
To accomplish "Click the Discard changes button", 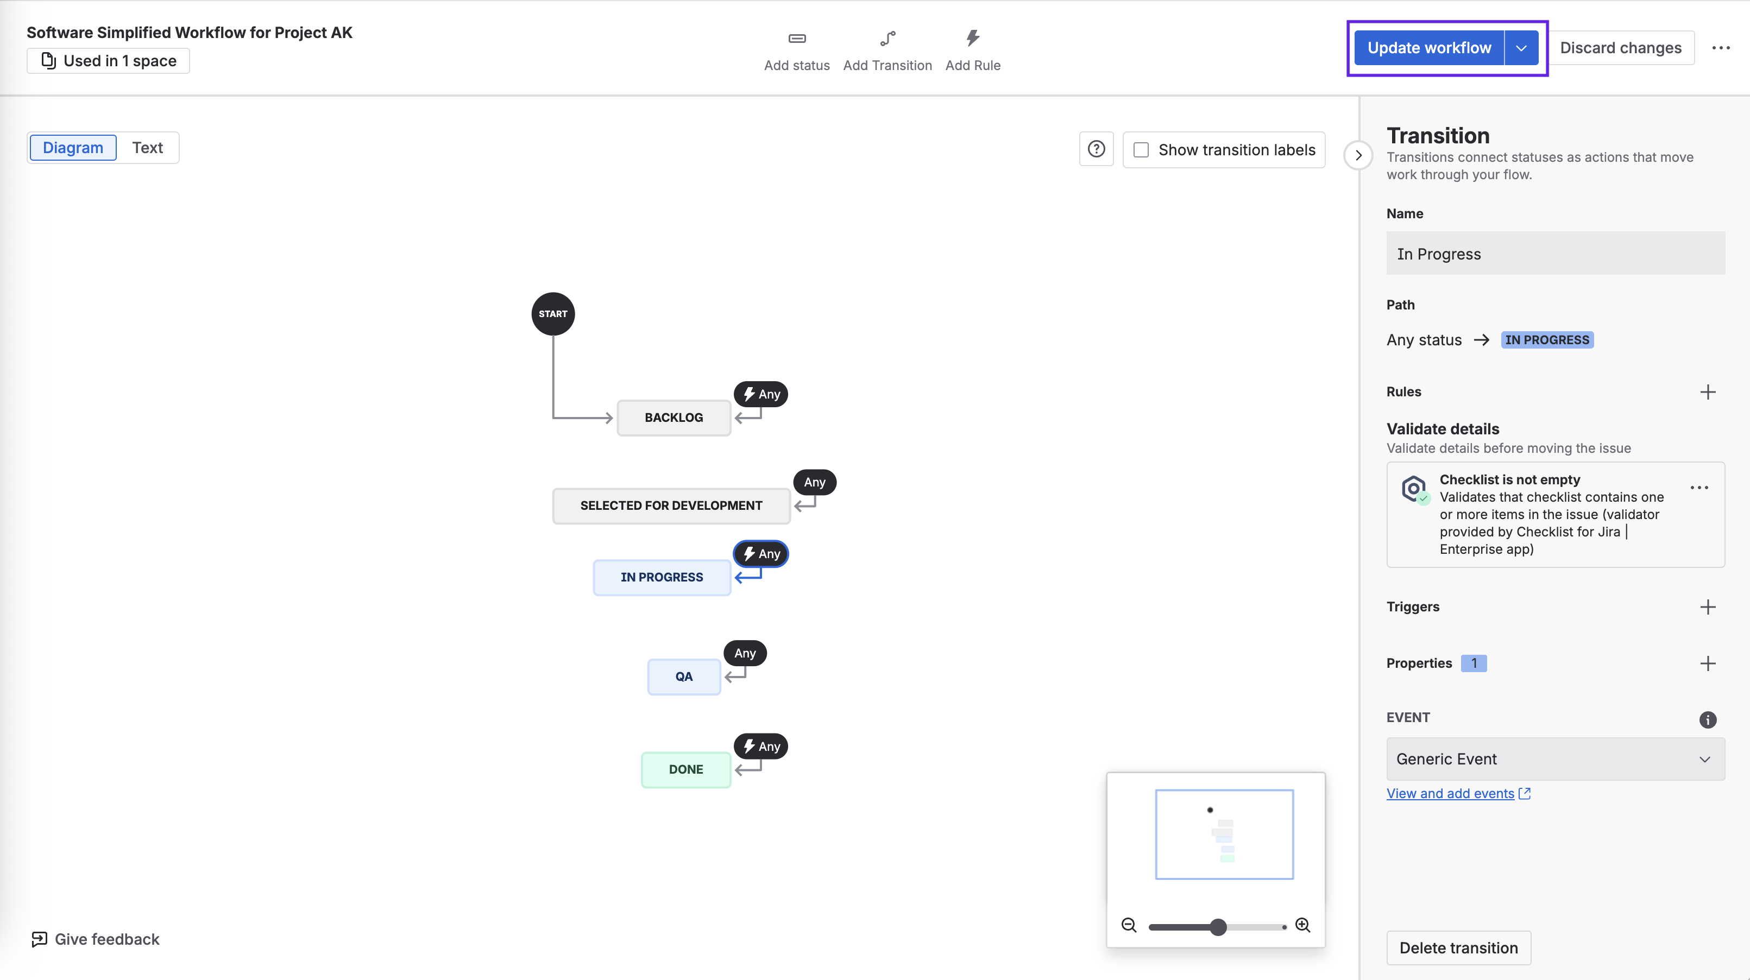I will (1620, 48).
